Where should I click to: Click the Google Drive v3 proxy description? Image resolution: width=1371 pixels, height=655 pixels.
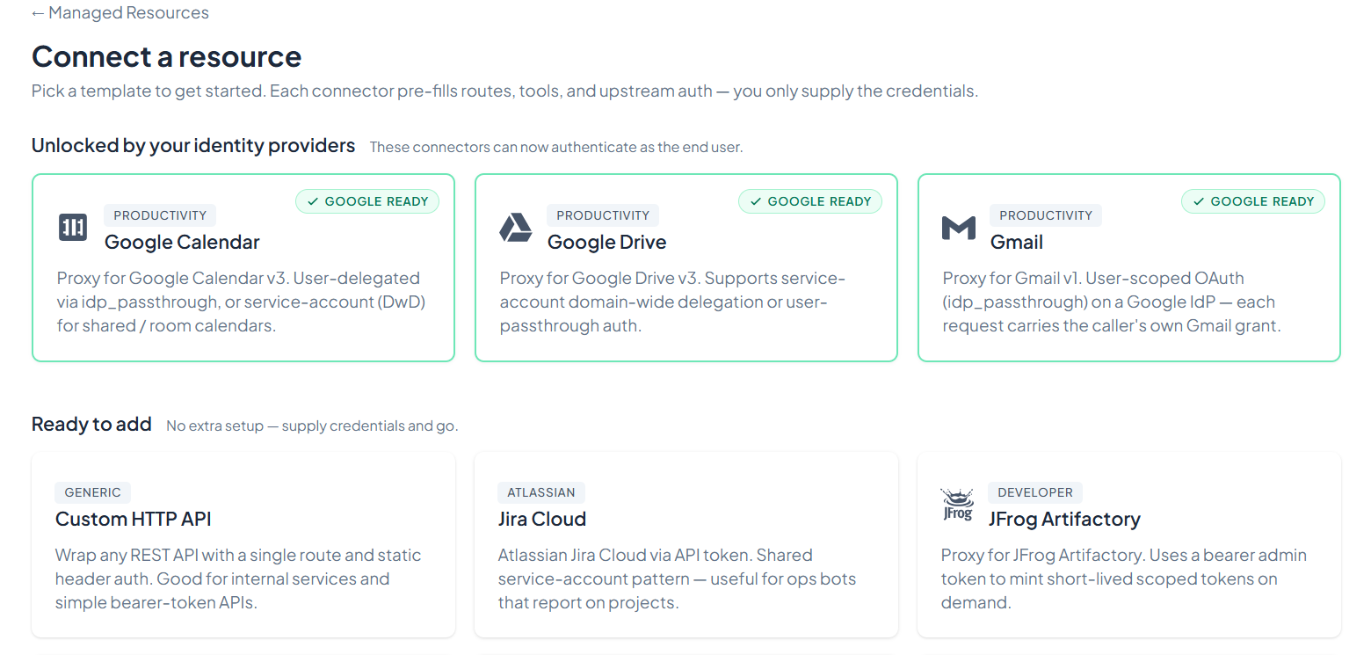[672, 302]
